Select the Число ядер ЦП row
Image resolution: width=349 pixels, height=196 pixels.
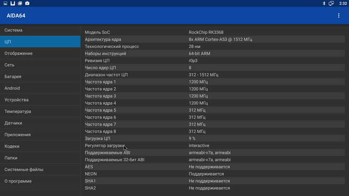tap(214, 67)
